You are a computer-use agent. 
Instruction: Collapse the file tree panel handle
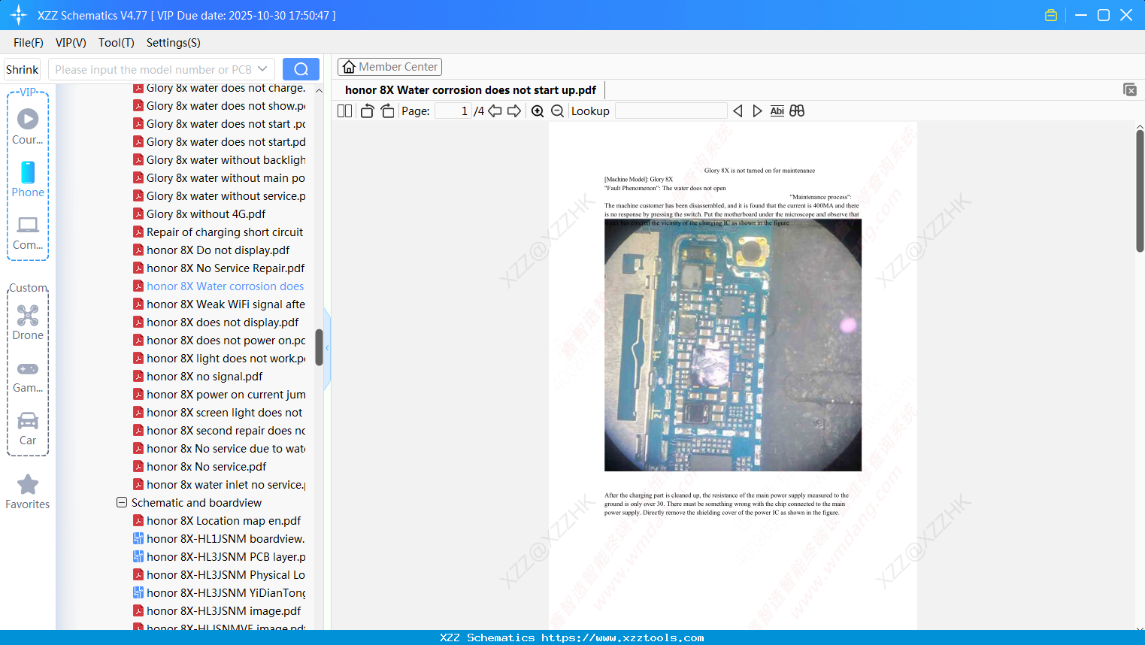[x=327, y=348]
